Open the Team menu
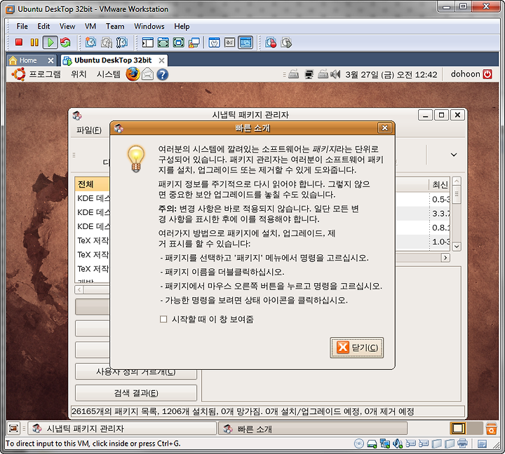 115,27
